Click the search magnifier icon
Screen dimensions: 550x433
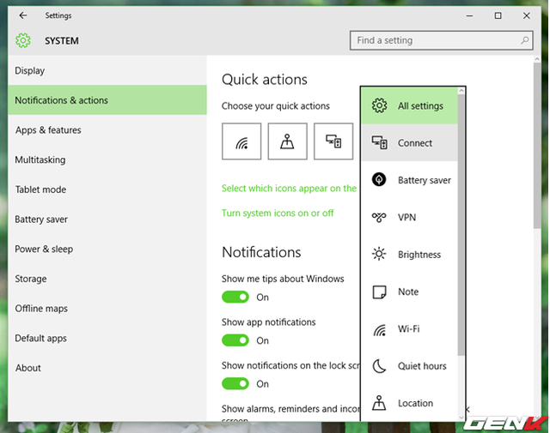pos(525,40)
